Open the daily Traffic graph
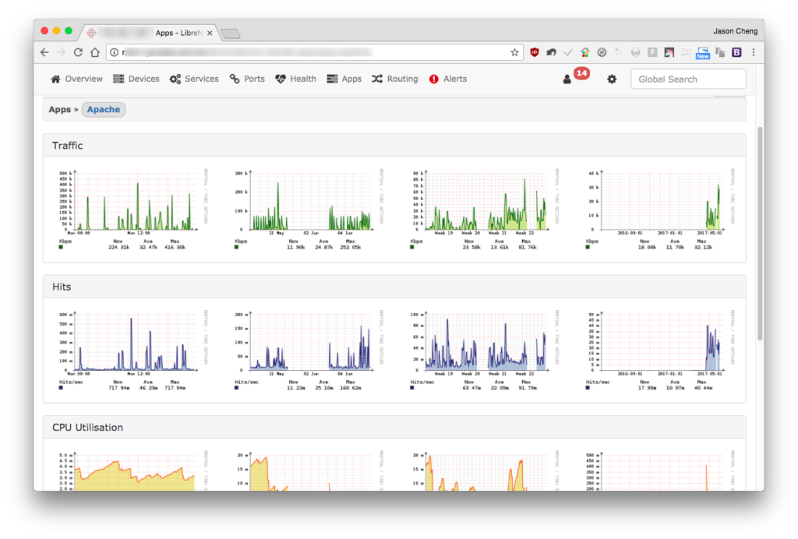This screenshot has height=539, width=798. [x=133, y=210]
